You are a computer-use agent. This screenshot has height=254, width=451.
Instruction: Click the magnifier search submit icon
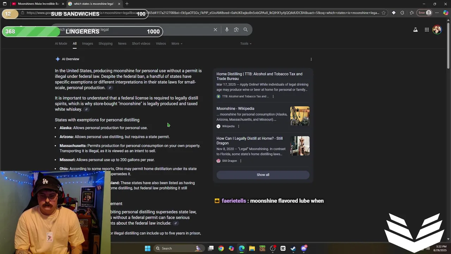[x=246, y=30]
